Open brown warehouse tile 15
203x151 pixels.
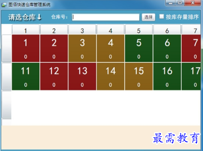(139, 77)
